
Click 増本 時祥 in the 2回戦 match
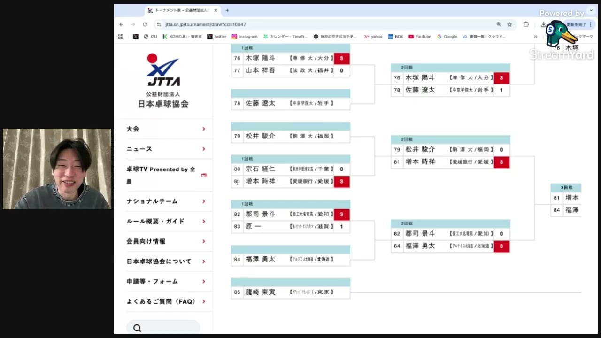[x=420, y=161]
